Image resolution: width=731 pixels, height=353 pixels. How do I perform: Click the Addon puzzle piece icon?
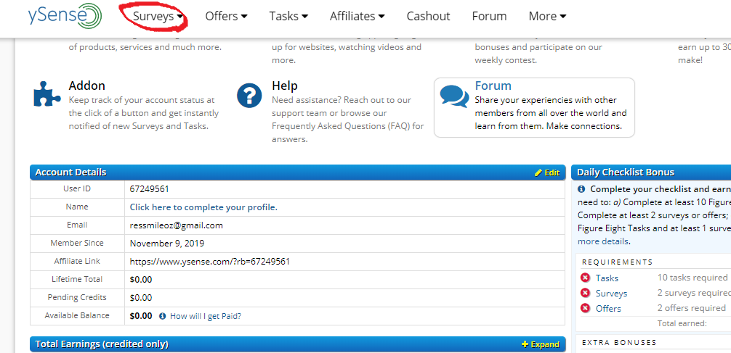(47, 94)
